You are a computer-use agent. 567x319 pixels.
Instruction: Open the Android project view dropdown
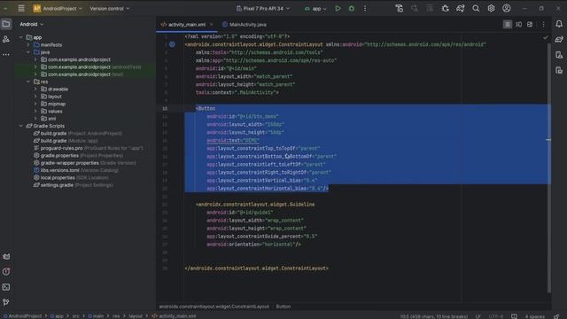click(32, 24)
